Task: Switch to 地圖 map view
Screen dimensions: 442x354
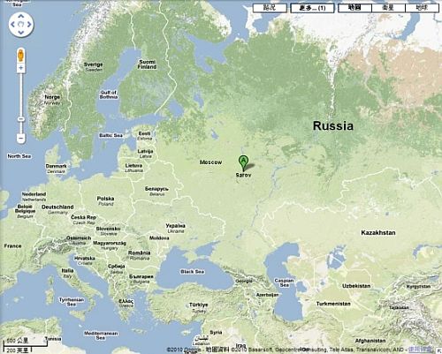Action: pos(354,8)
